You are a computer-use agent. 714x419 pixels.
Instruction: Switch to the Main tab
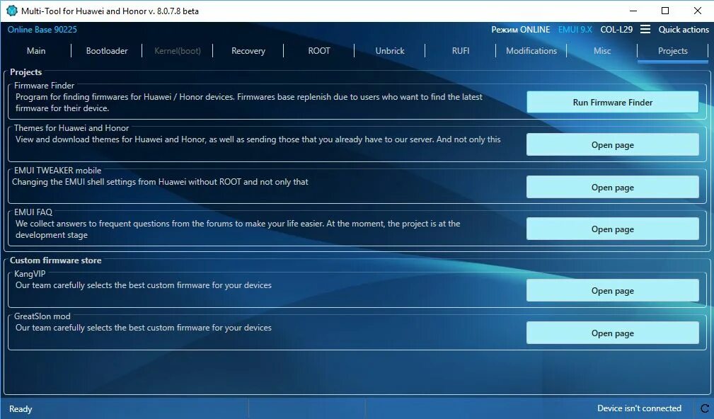[36, 50]
